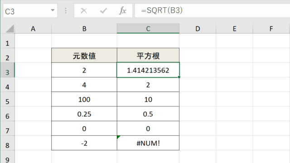Click the formula bar options dots
This screenshot has height=163, width=290.
pos(66,11)
